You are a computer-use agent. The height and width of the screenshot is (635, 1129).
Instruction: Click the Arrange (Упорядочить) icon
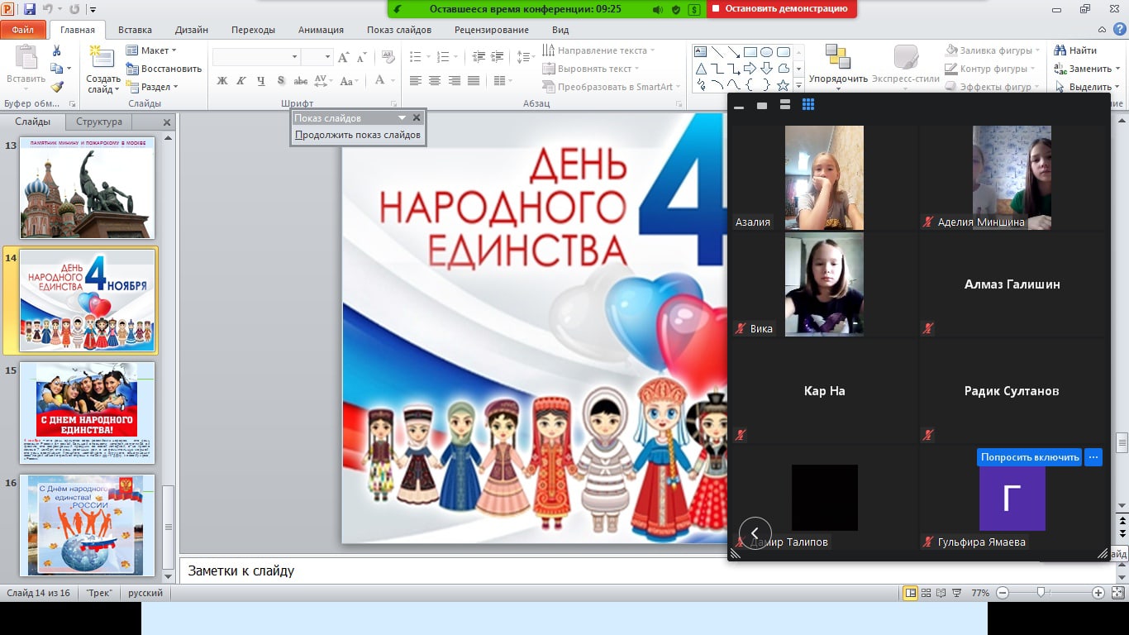837,57
